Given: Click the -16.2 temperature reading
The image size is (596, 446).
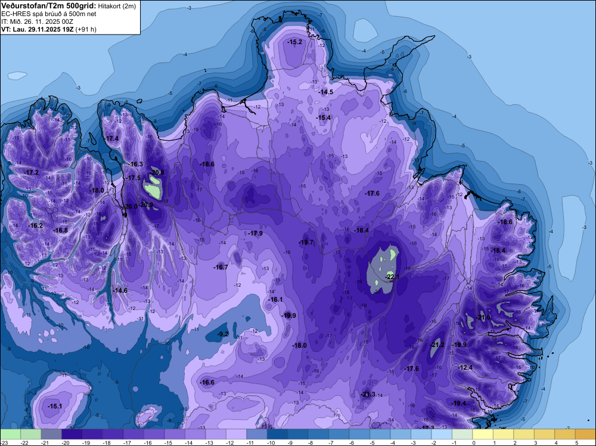Looking at the screenshot, I should (x=36, y=225).
